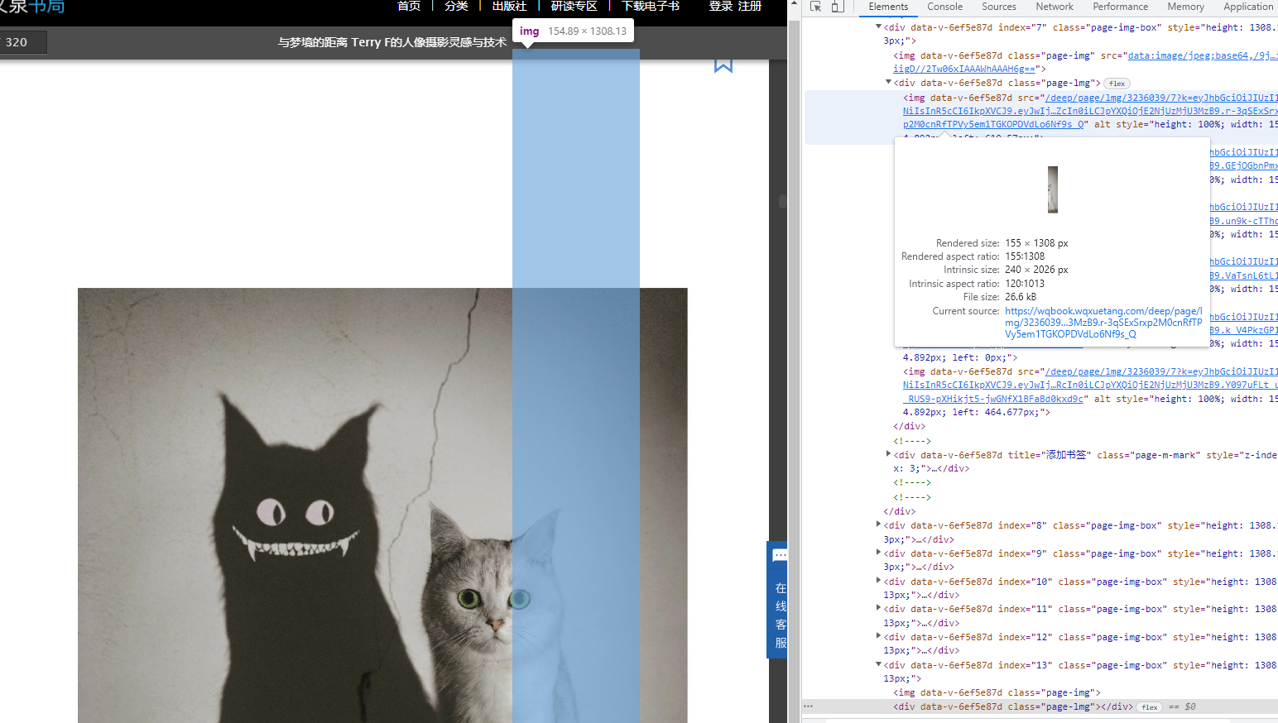
Task: Click the flex badge on the selected bottom row
Action: pos(1150,707)
